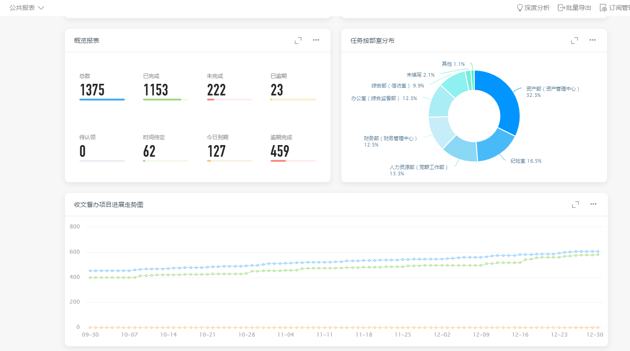Click the 待认领 value 0
This screenshot has width=630, height=351.
[x=83, y=151]
